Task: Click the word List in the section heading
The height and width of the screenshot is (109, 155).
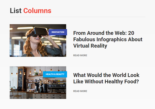Action: 16,11
